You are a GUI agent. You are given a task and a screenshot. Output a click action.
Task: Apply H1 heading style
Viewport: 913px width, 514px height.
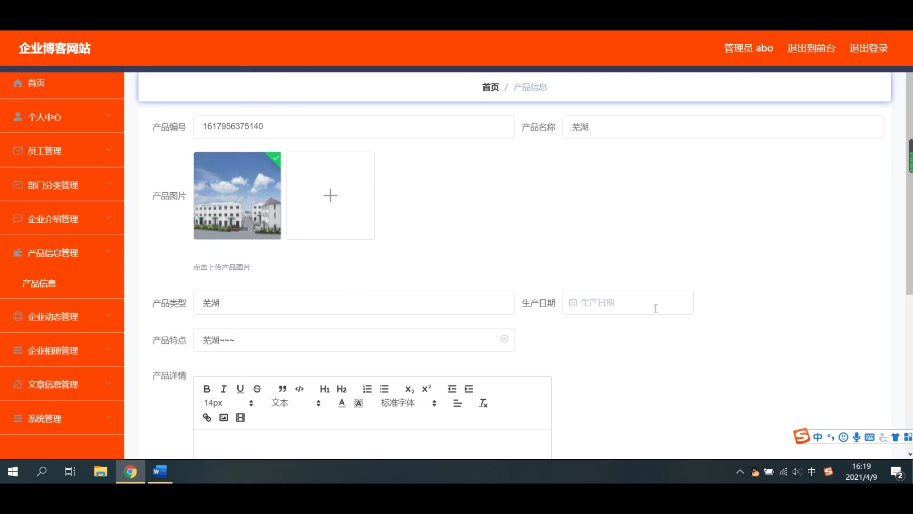point(324,389)
